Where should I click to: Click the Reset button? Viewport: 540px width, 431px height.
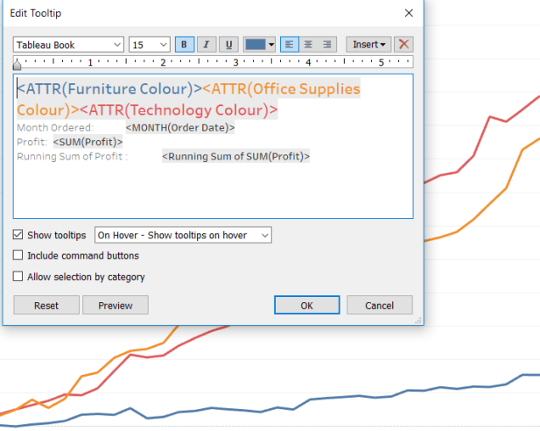46,305
